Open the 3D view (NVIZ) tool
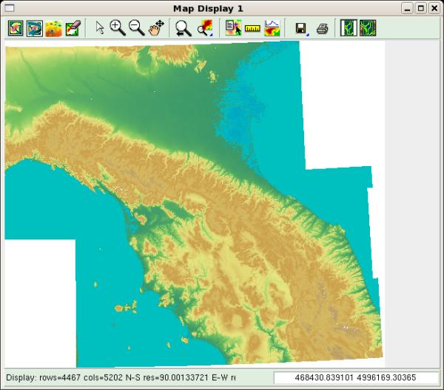The height and width of the screenshot is (390, 444). coord(53,29)
